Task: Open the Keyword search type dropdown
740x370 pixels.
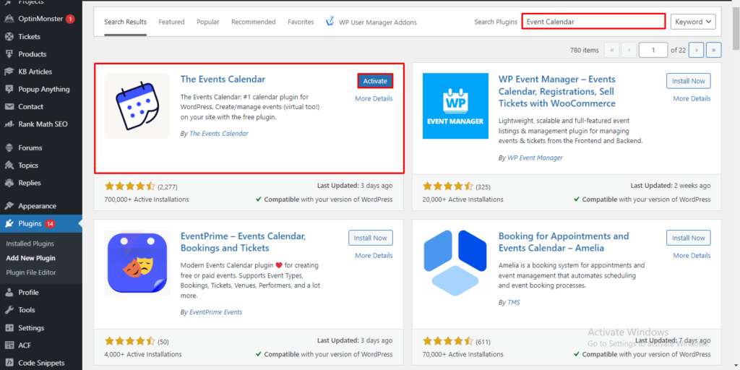Action: tap(693, 22)
